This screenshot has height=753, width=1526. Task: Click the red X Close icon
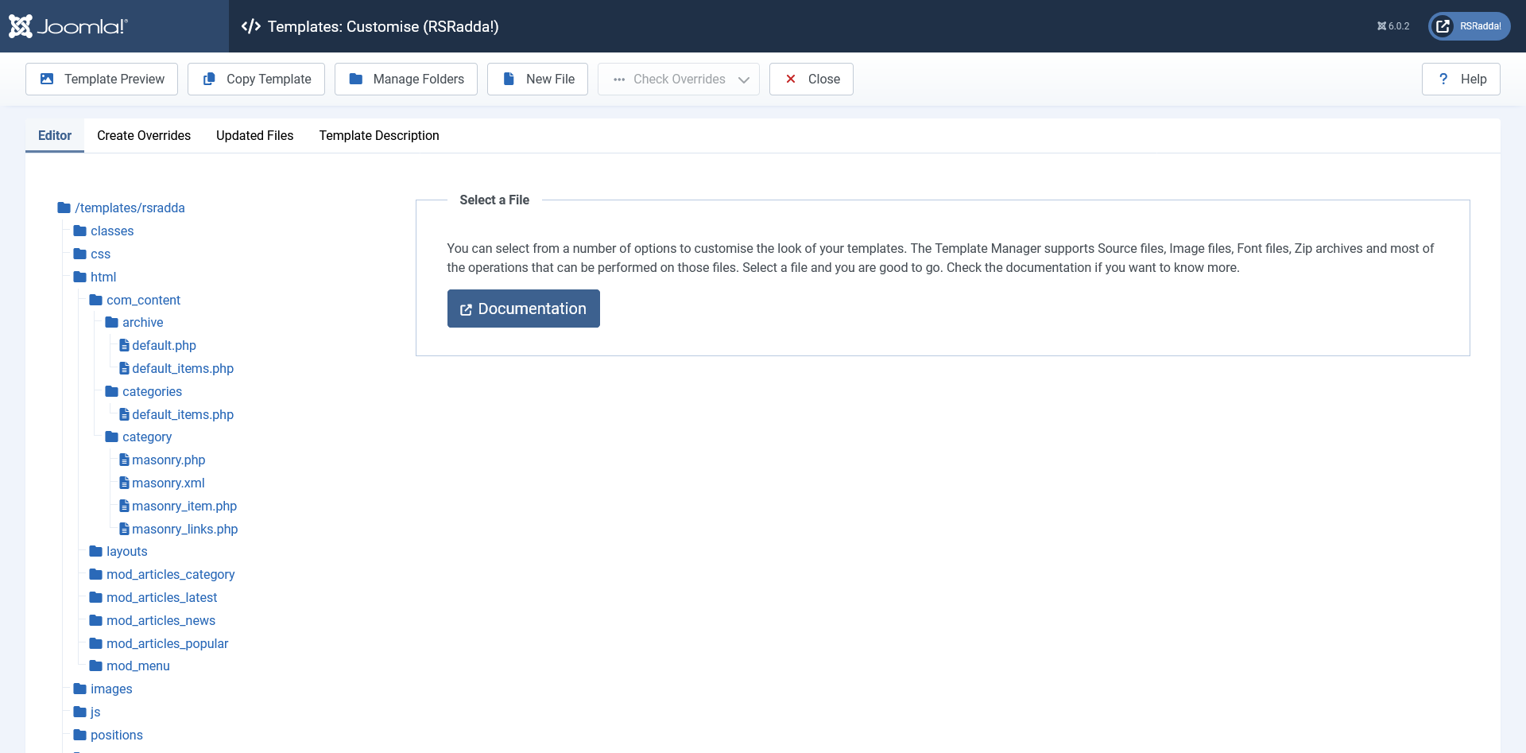click(791, 79)
